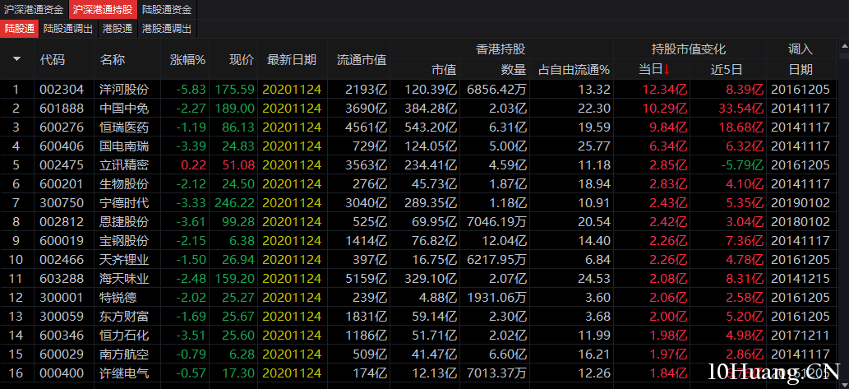Click the inclusion date 20180102
The width and height of the screenshot is (849, 389).
tap(801, 221)
